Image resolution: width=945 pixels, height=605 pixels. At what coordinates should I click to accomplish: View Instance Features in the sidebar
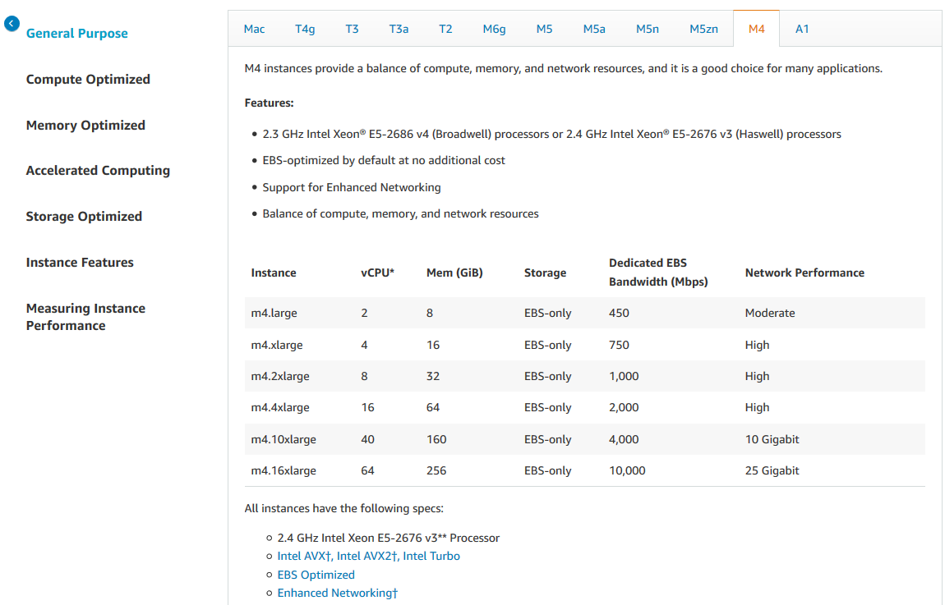(x=80, y=263)
